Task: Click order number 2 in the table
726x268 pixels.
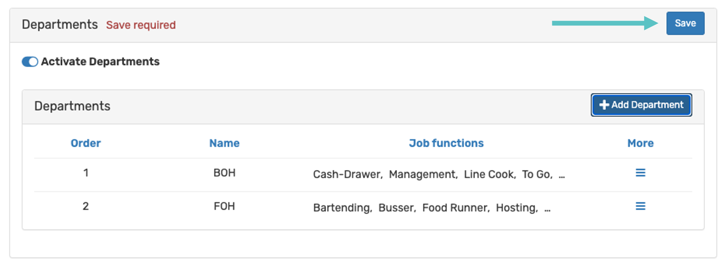Action: (86, 206)
